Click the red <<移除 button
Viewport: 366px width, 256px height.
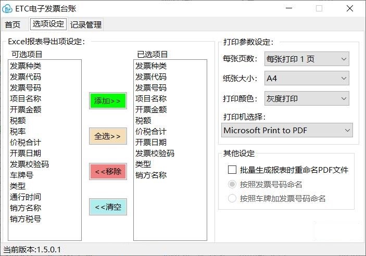point(108,171)
